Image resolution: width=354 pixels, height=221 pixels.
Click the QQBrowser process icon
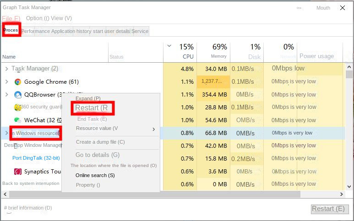[18, 95]
